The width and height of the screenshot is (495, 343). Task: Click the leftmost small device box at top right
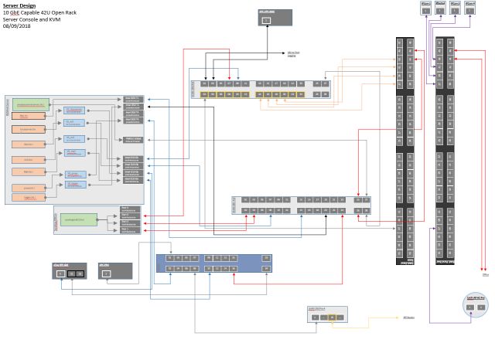(x=425, y=6)
